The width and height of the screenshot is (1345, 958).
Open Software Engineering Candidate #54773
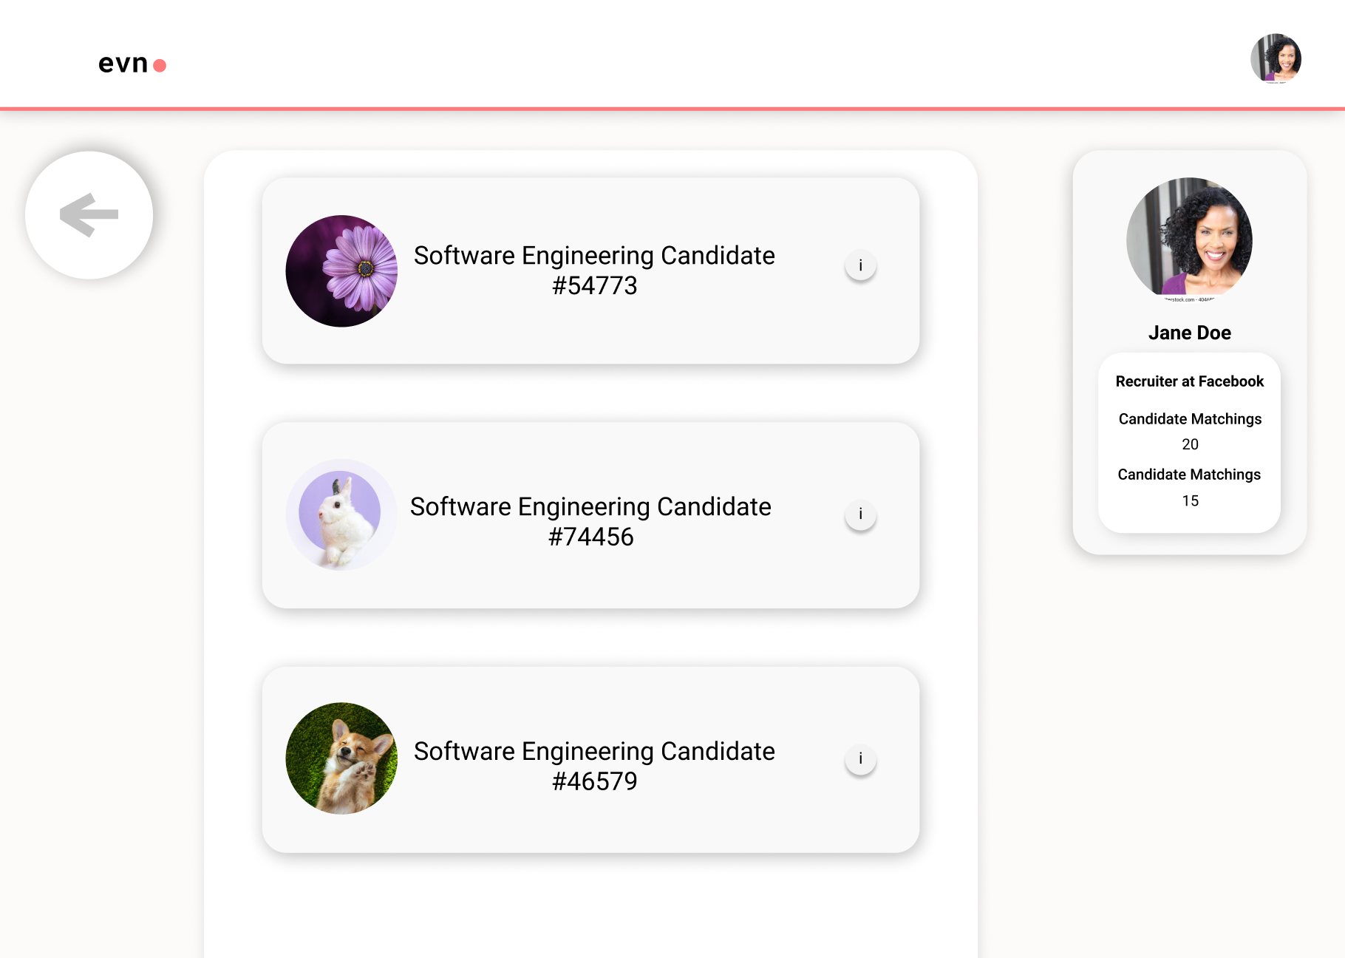coord(594,270)
